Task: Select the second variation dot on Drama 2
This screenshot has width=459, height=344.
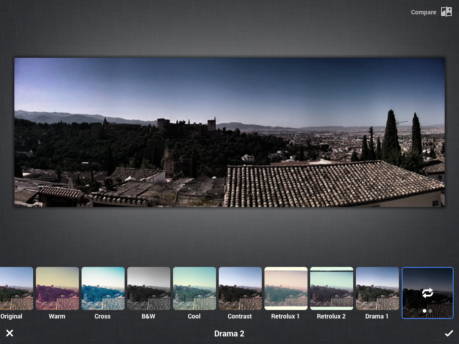Action: [431, 311]
